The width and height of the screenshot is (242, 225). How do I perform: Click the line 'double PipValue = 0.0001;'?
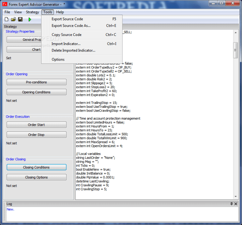coord(95,177)
